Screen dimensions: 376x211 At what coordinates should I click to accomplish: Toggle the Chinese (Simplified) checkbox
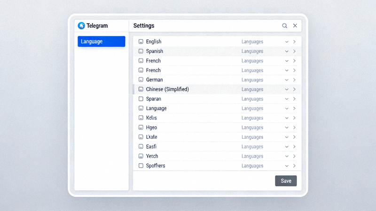pyautogui.click(x=141, y=89)
